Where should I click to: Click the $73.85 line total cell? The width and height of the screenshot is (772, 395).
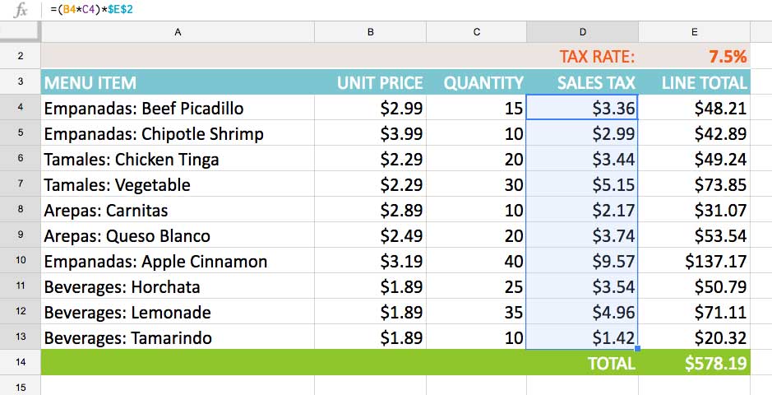pyautogui.click(x=695, y=184)
